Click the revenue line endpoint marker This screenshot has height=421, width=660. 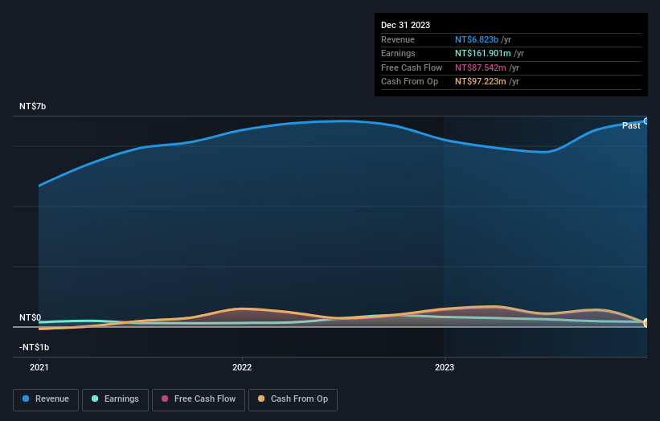coord(646,121)
